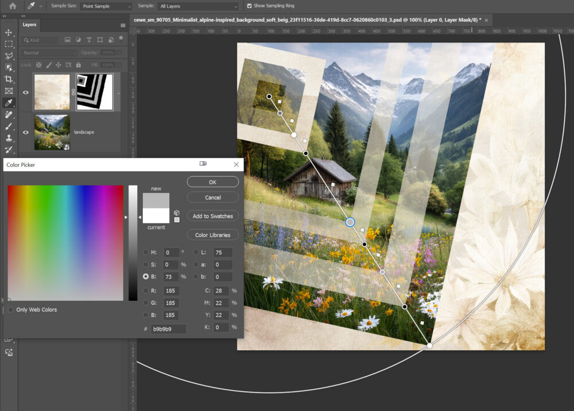Select the Rectangular Marquee tool
Screen dimensions: 574x411
(9, 44)
